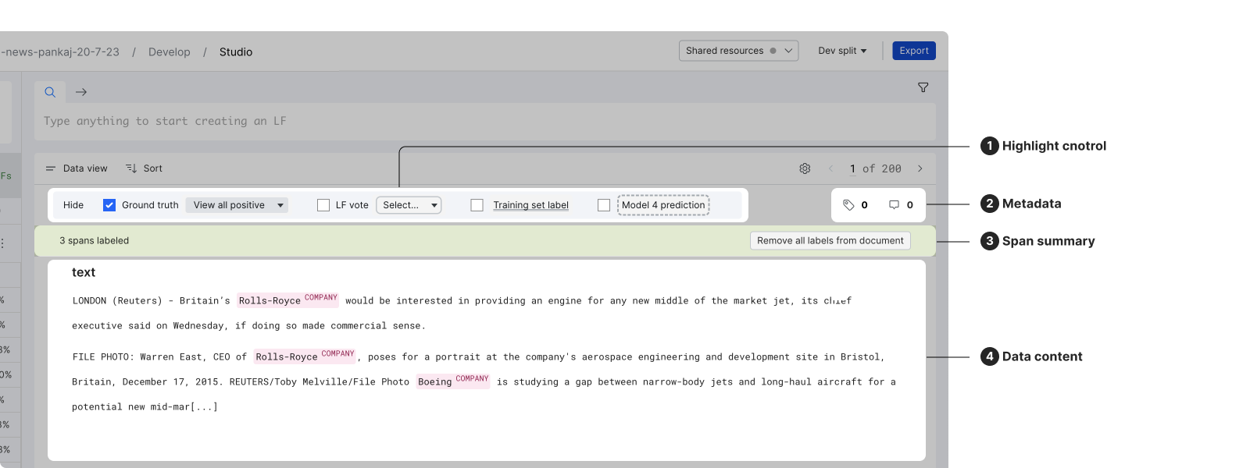Click the Boeing COMPANY labeled span
1250x468 pixels.
pyautogui.click(x=453, y=381)
